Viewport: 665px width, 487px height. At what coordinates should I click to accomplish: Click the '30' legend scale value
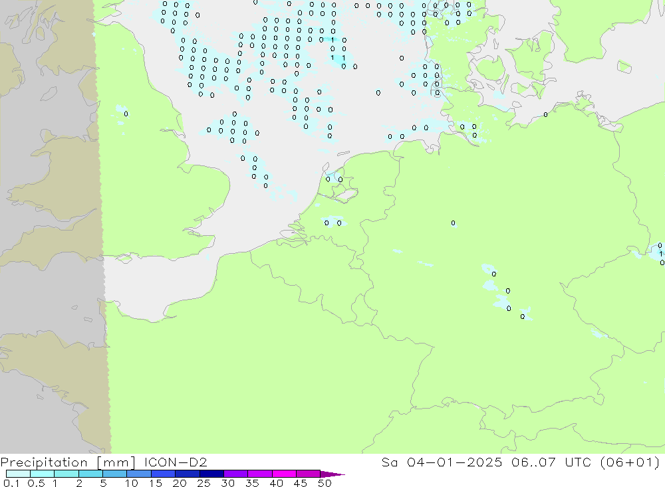tap(228, 483)
